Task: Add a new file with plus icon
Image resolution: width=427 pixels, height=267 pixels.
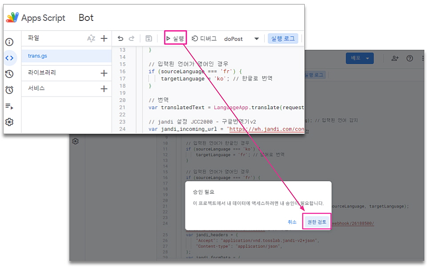Action: coord(104,39)
